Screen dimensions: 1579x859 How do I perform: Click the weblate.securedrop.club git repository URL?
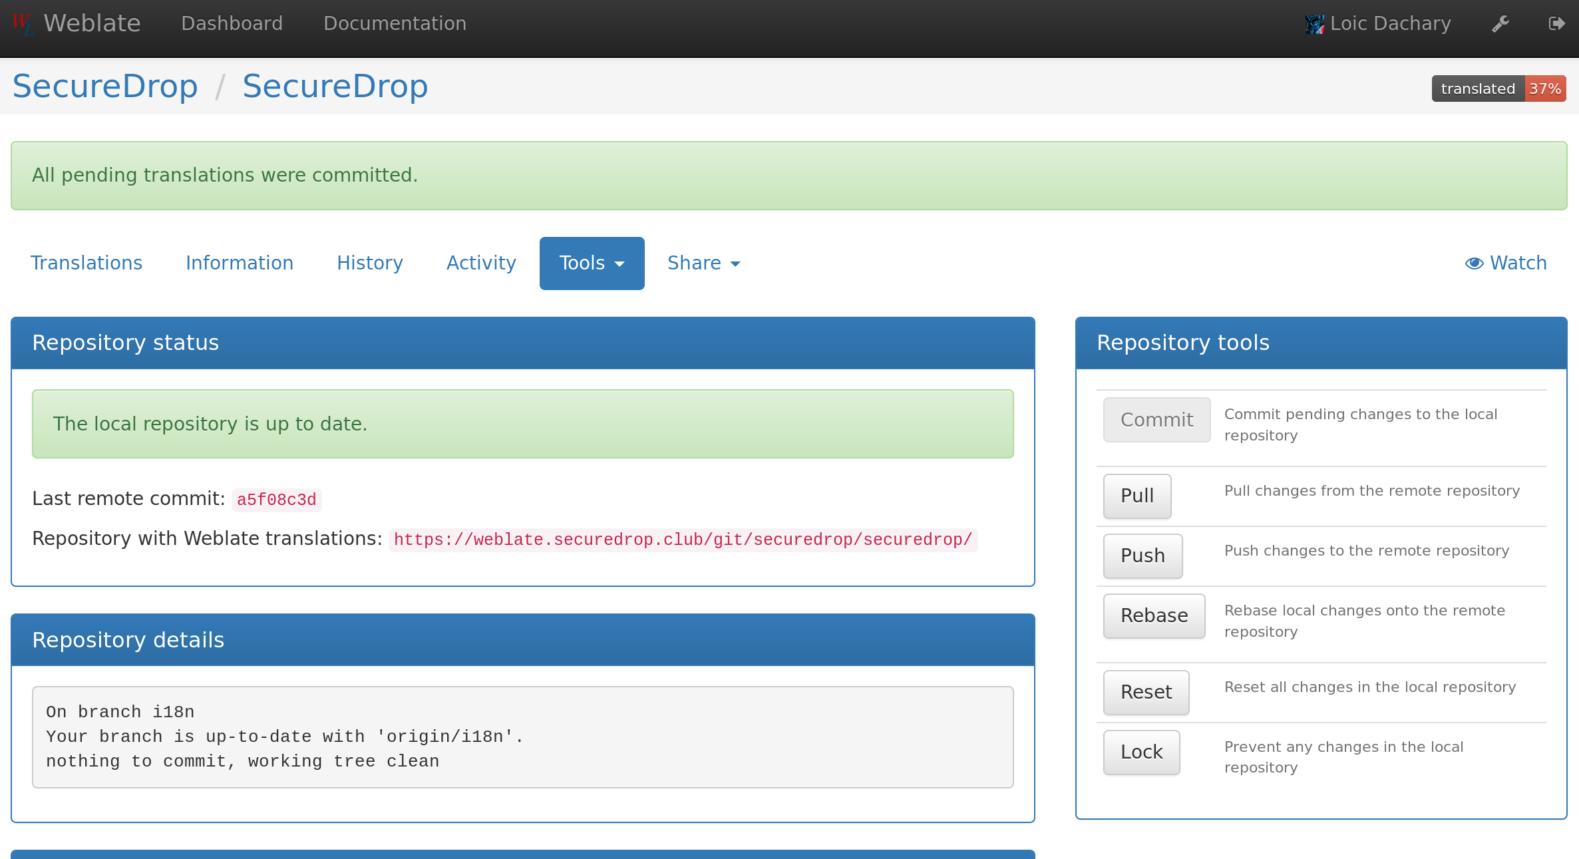pyautogui.click(x=683, y=540)
